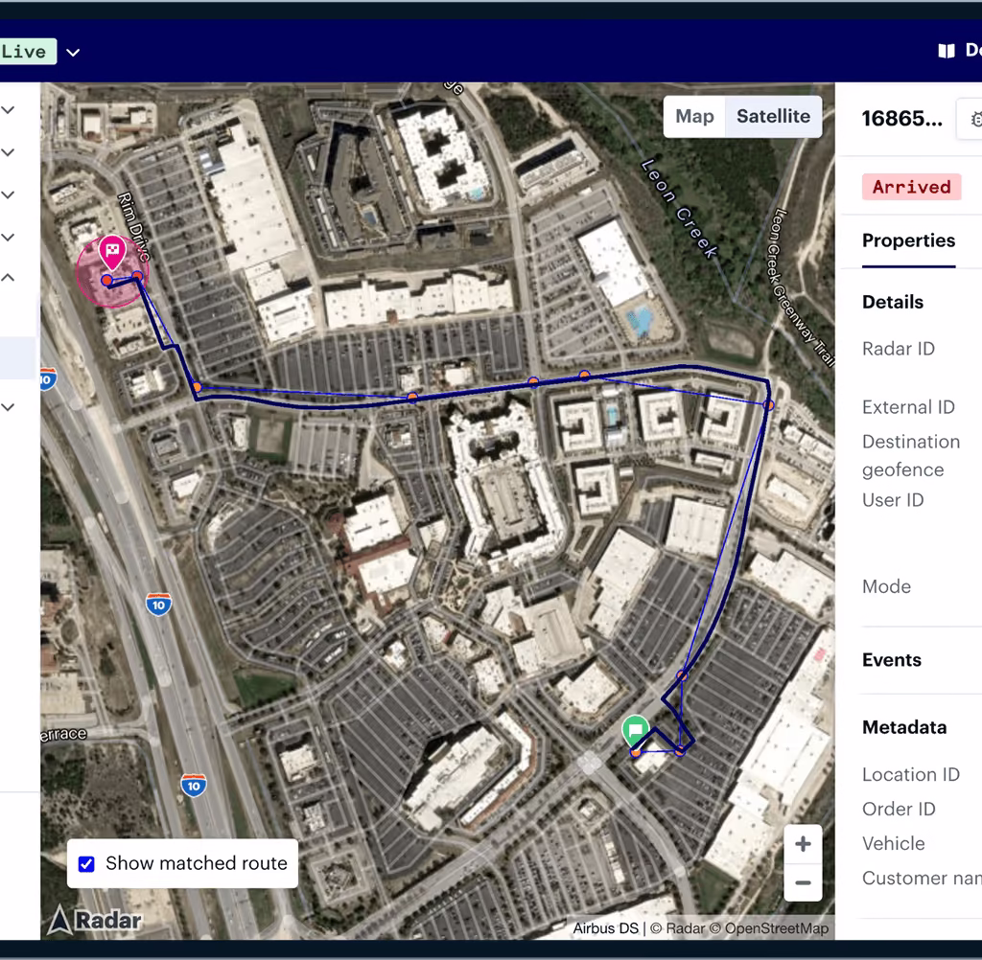Click the debug icon button beside trip ID
The width and height of the screenshot is (982, 960).
[x=972, y=118]
